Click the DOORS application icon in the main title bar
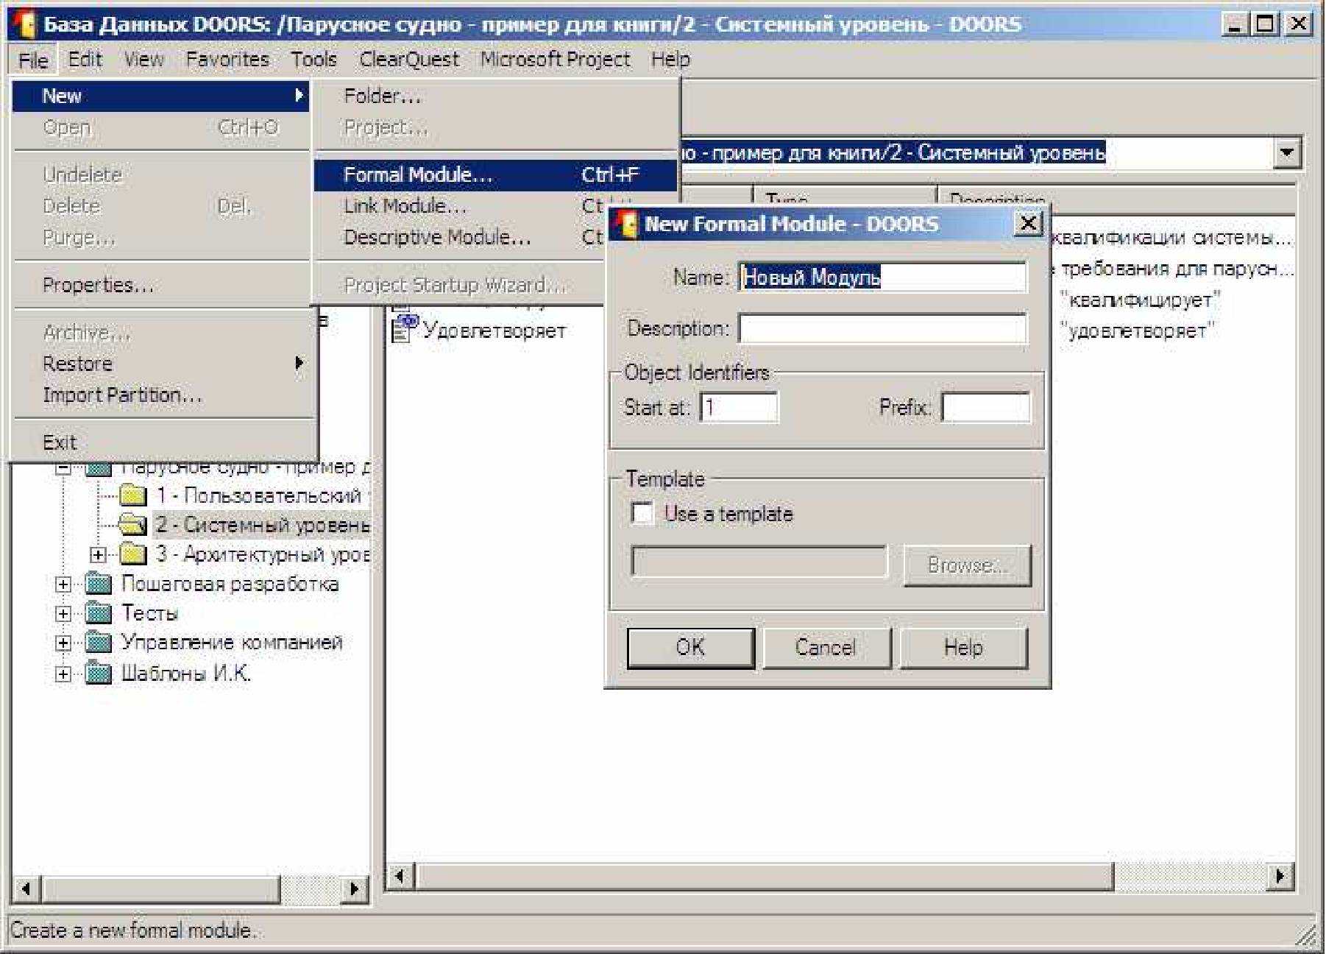Screen dimensions: 1326x954 (x=24, y=24)
